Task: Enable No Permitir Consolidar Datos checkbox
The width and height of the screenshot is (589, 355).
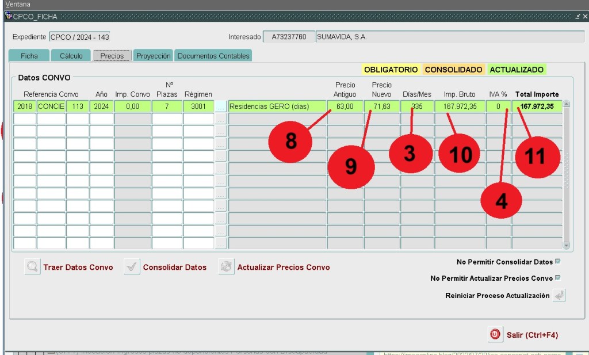Action: [557, 262]
